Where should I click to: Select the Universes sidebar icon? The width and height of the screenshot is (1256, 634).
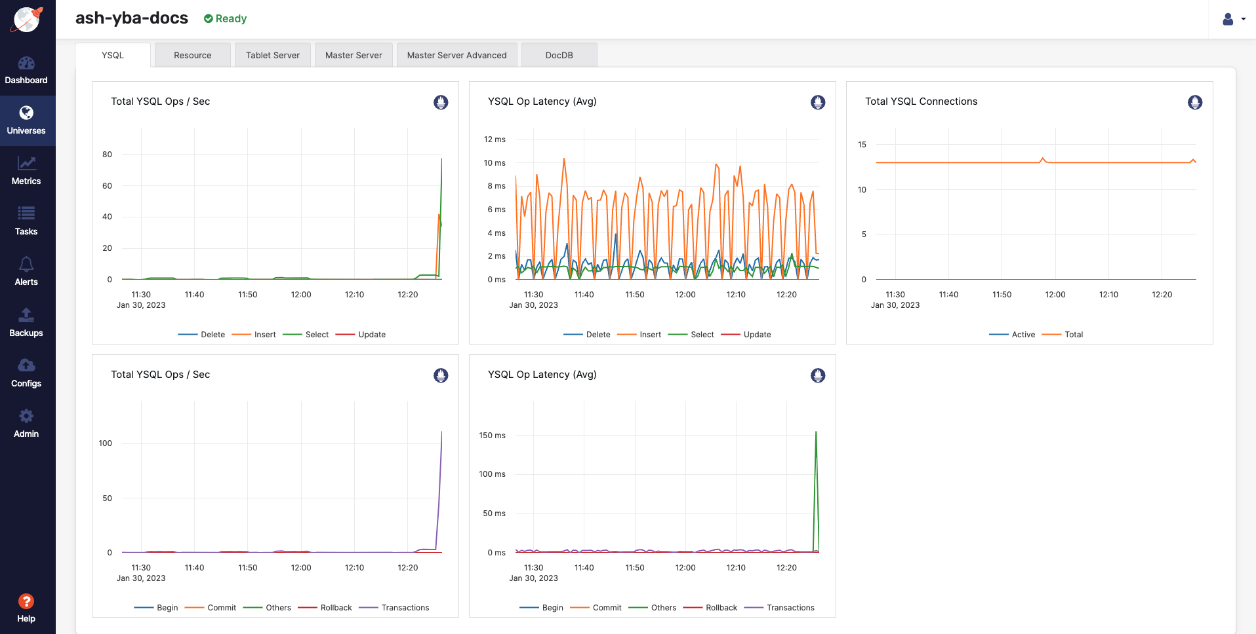point(26,120)
